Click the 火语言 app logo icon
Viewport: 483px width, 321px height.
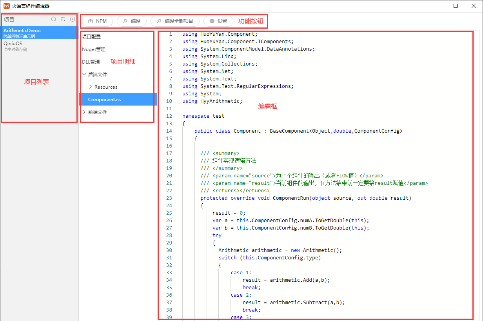(x=6, y=6)
